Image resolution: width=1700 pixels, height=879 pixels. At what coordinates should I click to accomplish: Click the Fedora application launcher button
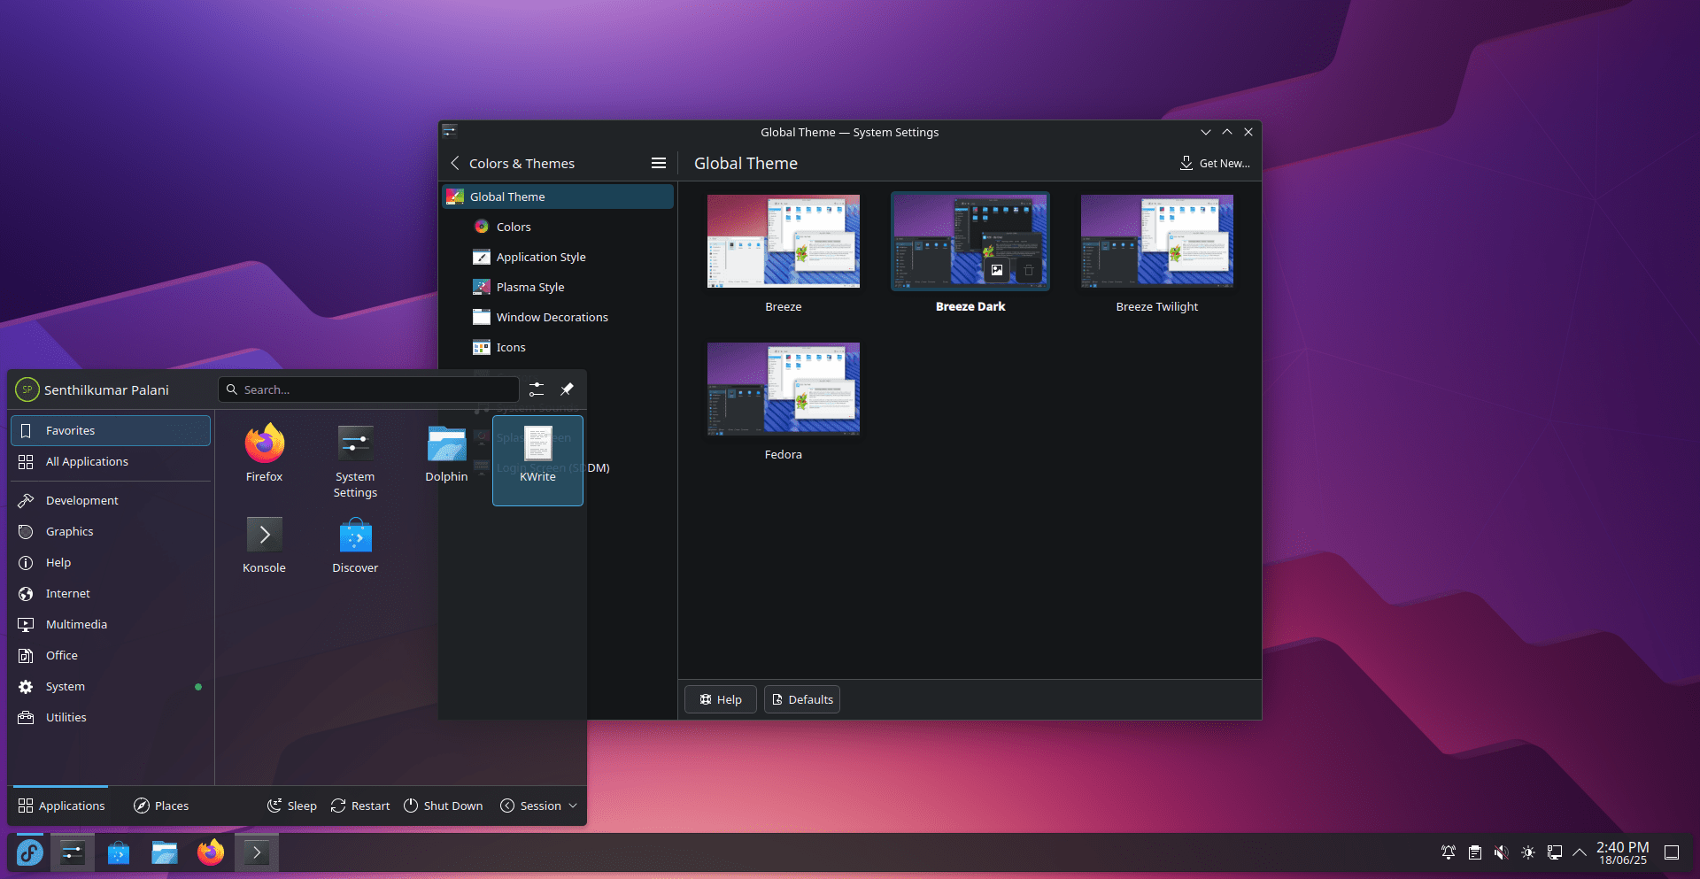[29, 852]
